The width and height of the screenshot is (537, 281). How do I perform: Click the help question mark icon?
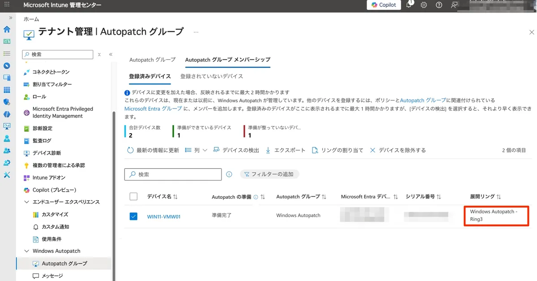[439, 5]
